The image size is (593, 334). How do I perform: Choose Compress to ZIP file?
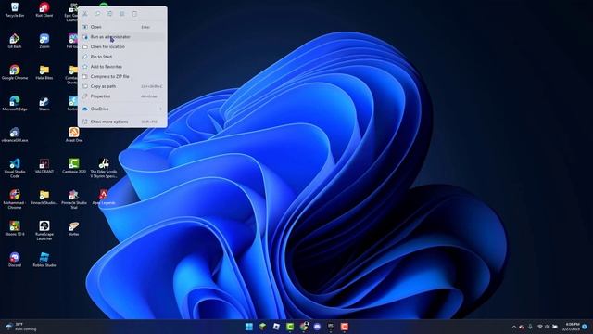click(122, 76)
